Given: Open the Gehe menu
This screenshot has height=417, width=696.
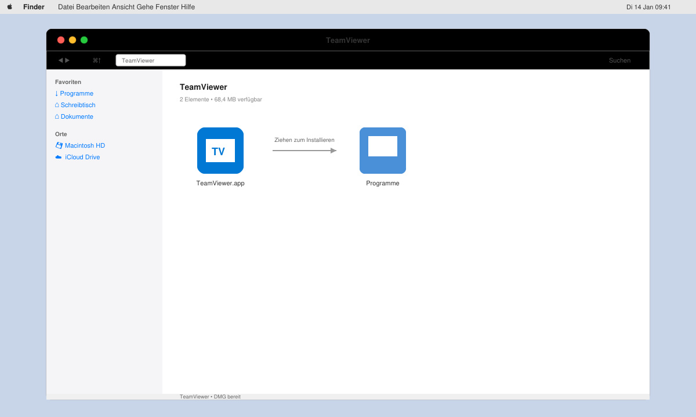Looking at the screenshot, I should pyautogui.click(x=145, y=7).
